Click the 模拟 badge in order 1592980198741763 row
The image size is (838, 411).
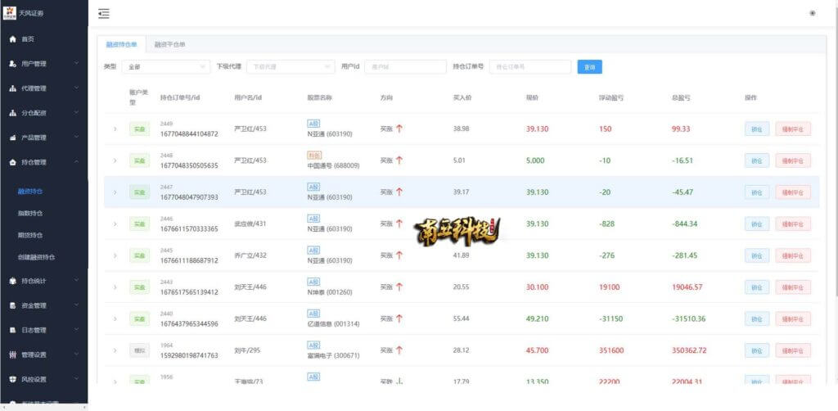click(139, 350)
